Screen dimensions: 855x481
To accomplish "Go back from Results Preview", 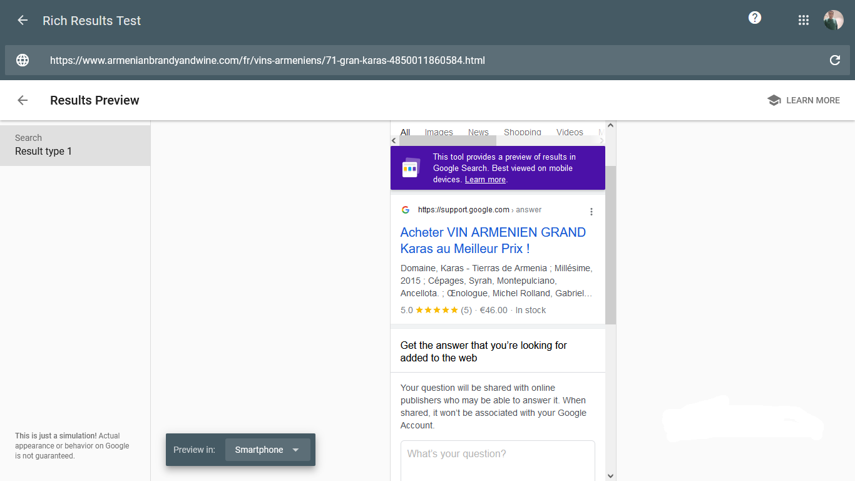I will click(23, 100).
